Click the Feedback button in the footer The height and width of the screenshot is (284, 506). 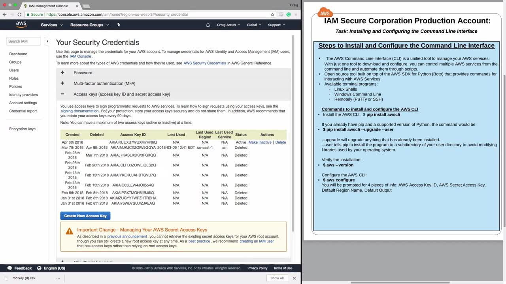(19, 268)
